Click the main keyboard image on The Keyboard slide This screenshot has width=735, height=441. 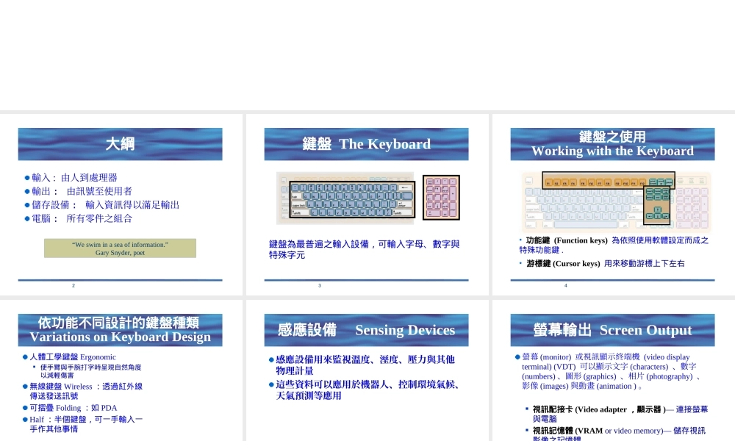[345, 198]
